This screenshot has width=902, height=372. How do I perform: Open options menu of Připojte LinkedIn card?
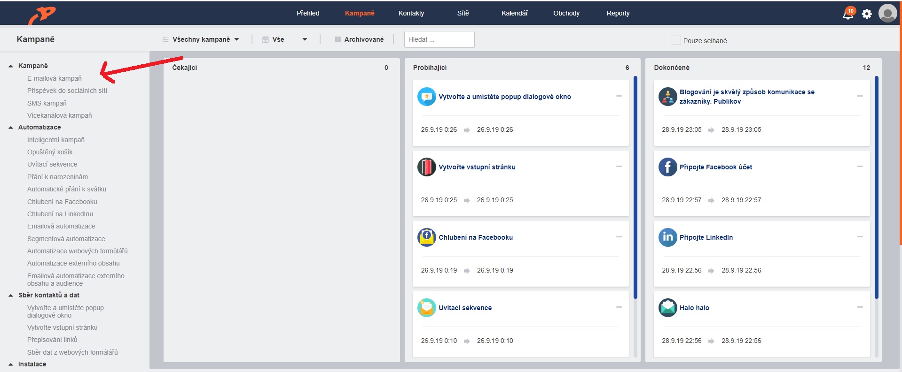click(x=860, y=237)
